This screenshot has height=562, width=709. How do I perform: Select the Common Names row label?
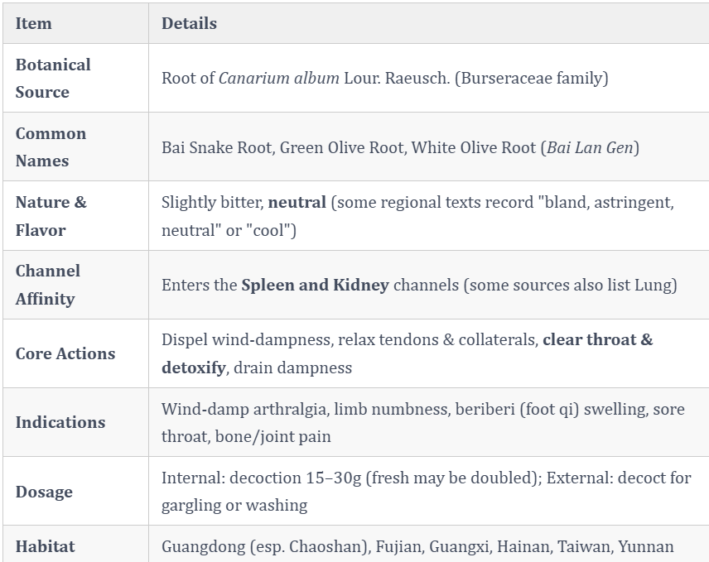coord(51,147)
